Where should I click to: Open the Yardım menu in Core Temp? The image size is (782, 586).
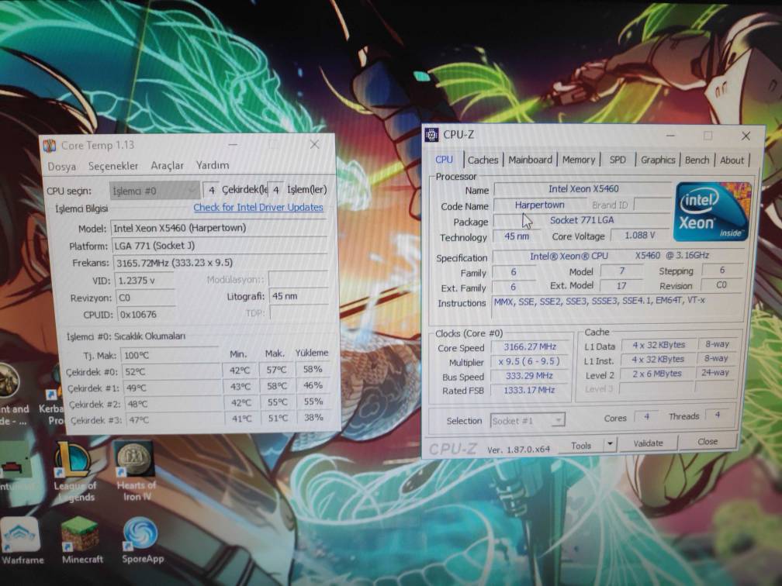(213, 165)
